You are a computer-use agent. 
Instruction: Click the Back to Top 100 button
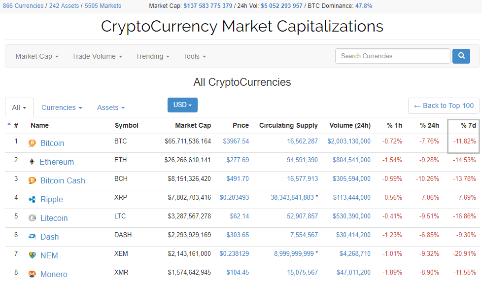click(x=444, y=106)
